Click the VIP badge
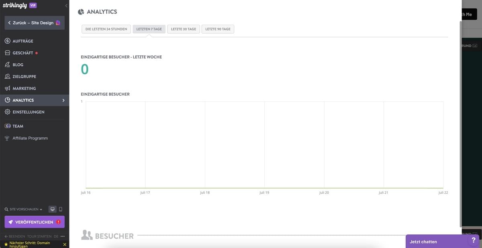Screen dimensions: 482x248 pos(33,5)
